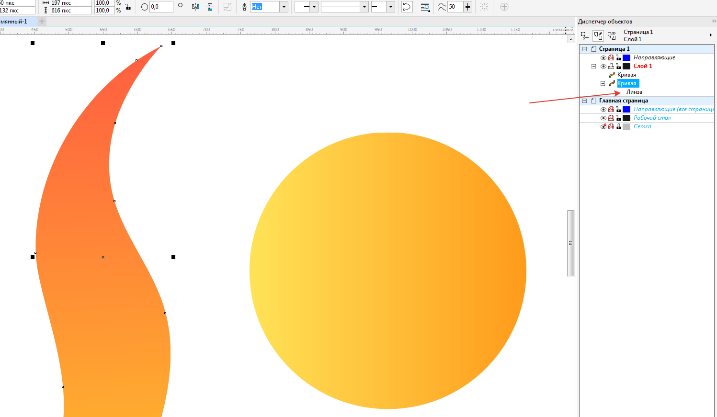Image resolution: width=717 pixels, height=417 pixels.
Task: Collapse the Слой 1 layer node
Action: click(x=593, y=66)
